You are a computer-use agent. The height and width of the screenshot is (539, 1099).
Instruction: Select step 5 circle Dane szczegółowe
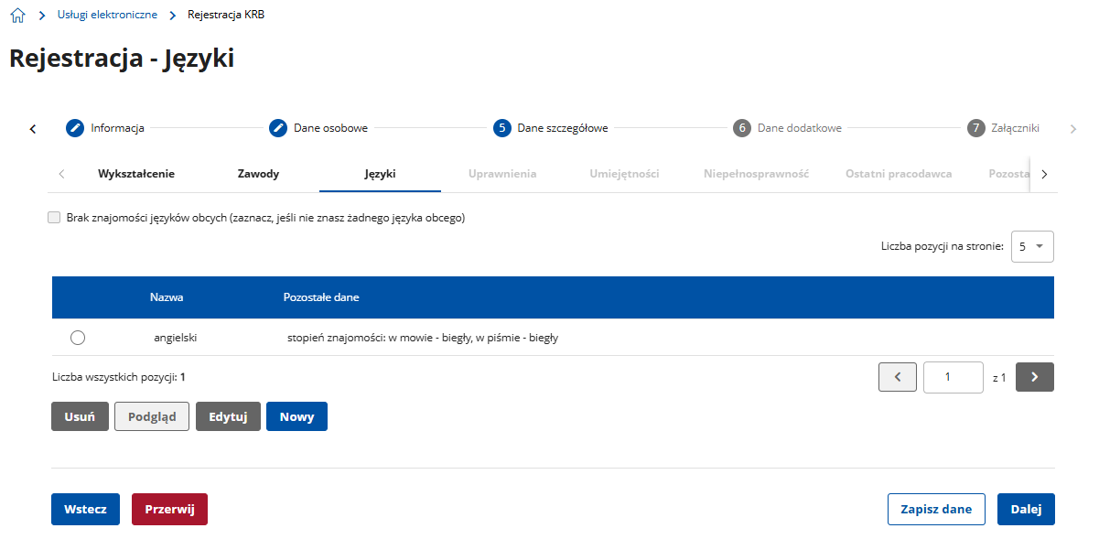pyautogui.click(x=501, y=128)
